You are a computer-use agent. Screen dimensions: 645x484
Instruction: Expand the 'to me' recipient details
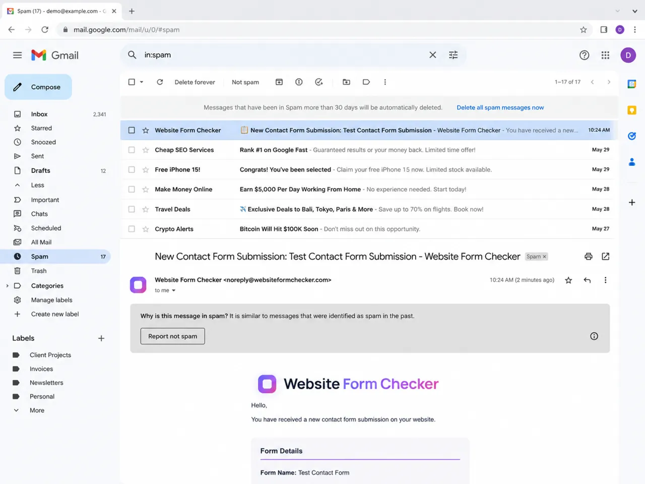(x=173, y=290)
